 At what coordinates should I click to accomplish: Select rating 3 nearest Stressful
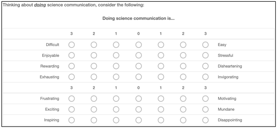(206, 55)
